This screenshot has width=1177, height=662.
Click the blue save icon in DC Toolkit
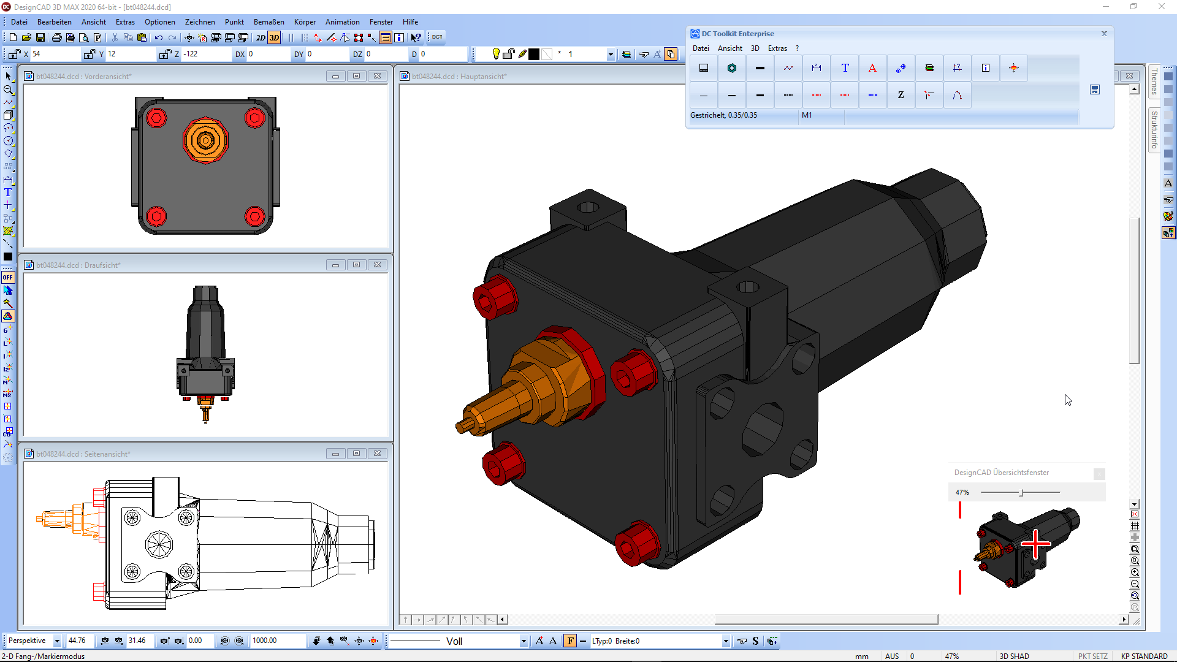click(x=1095, y=89)
